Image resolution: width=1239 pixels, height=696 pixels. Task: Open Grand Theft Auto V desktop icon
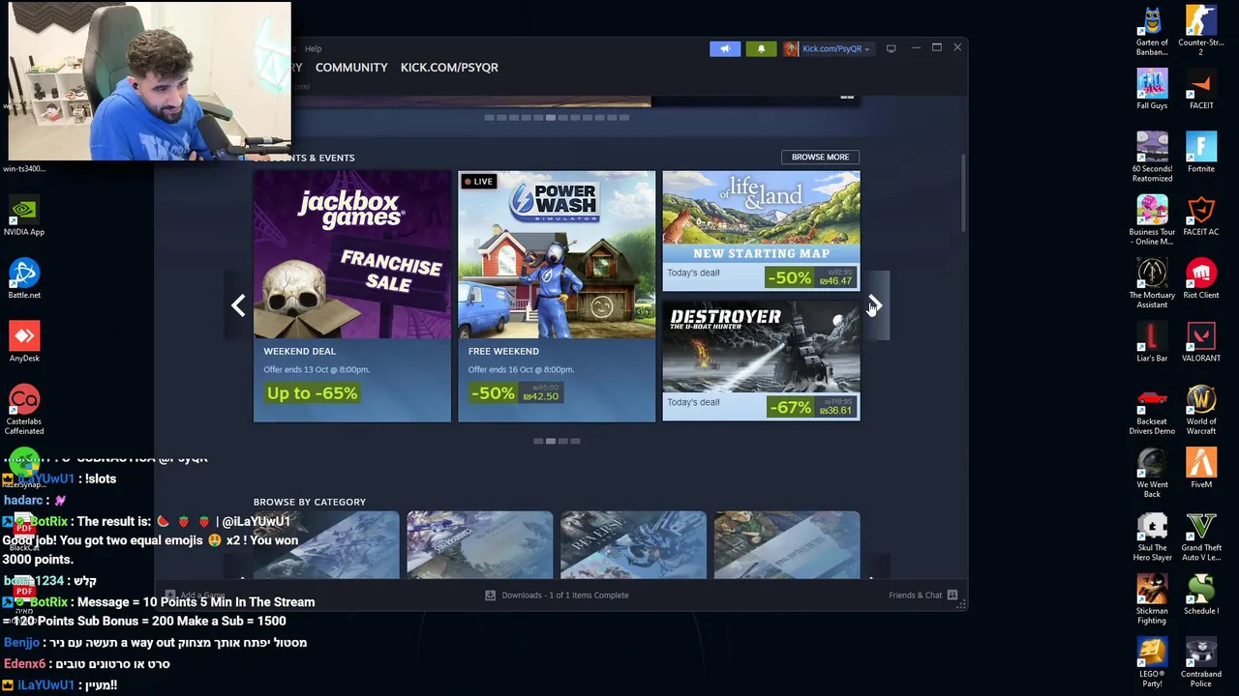tap(1201, 536)
